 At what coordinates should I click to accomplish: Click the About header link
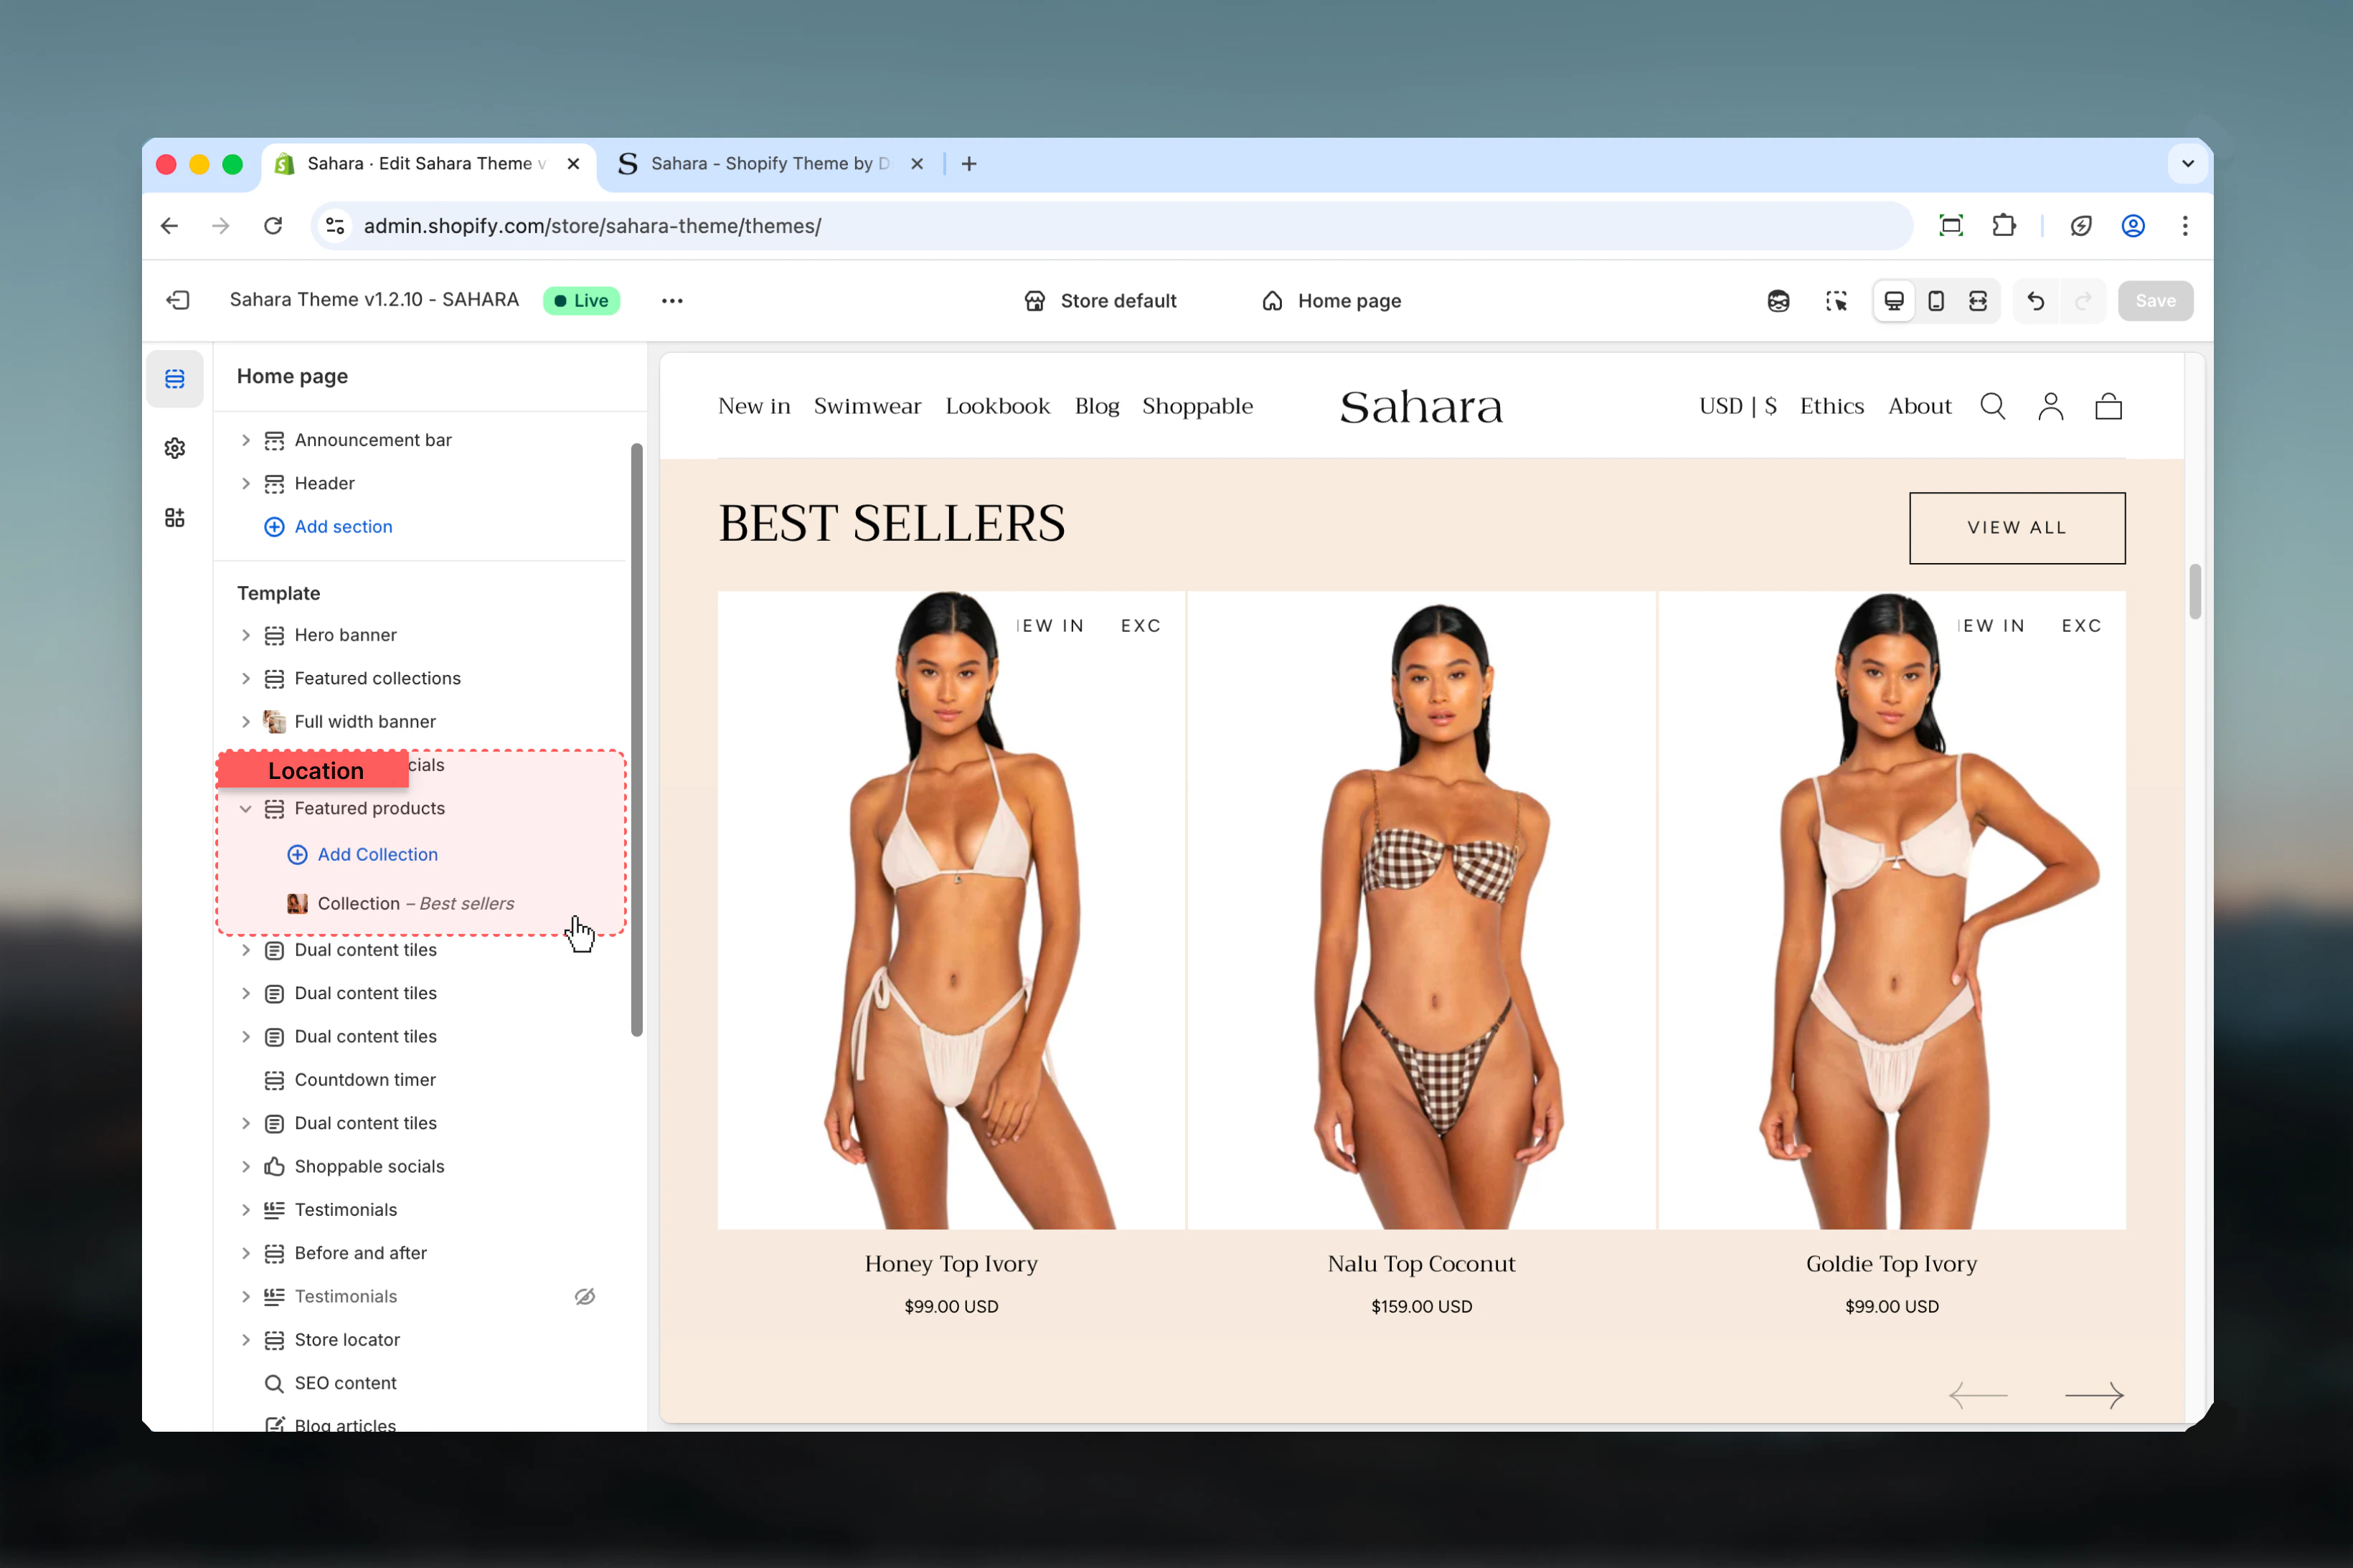tap(1920, 406)
